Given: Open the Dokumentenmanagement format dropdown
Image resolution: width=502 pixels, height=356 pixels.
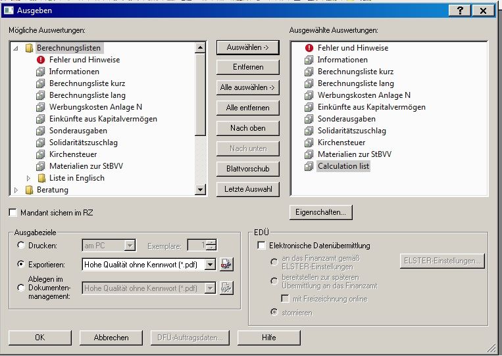Looking at the screenshot, I should (x=210, y=288).
